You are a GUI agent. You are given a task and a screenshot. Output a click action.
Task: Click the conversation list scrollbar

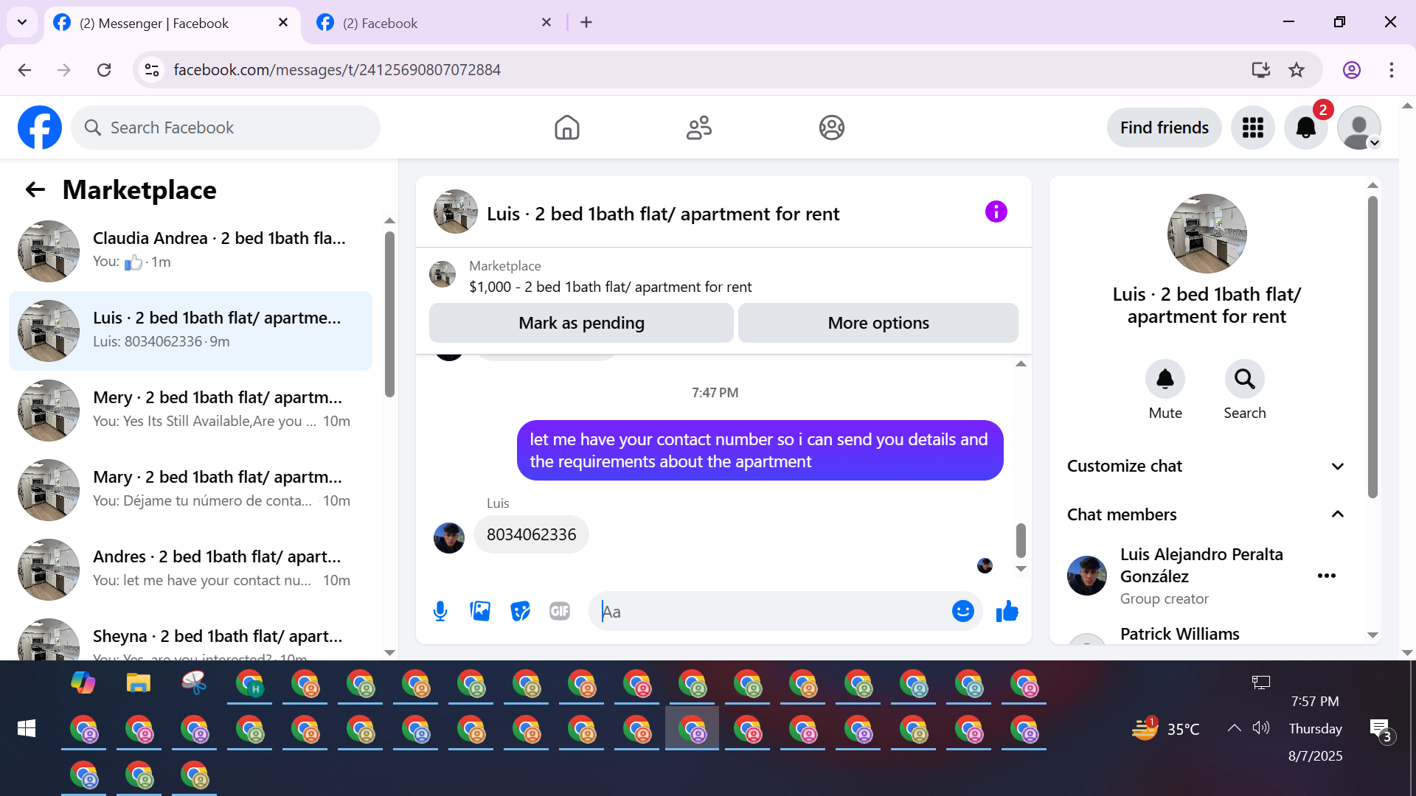[x=389, y=315]
